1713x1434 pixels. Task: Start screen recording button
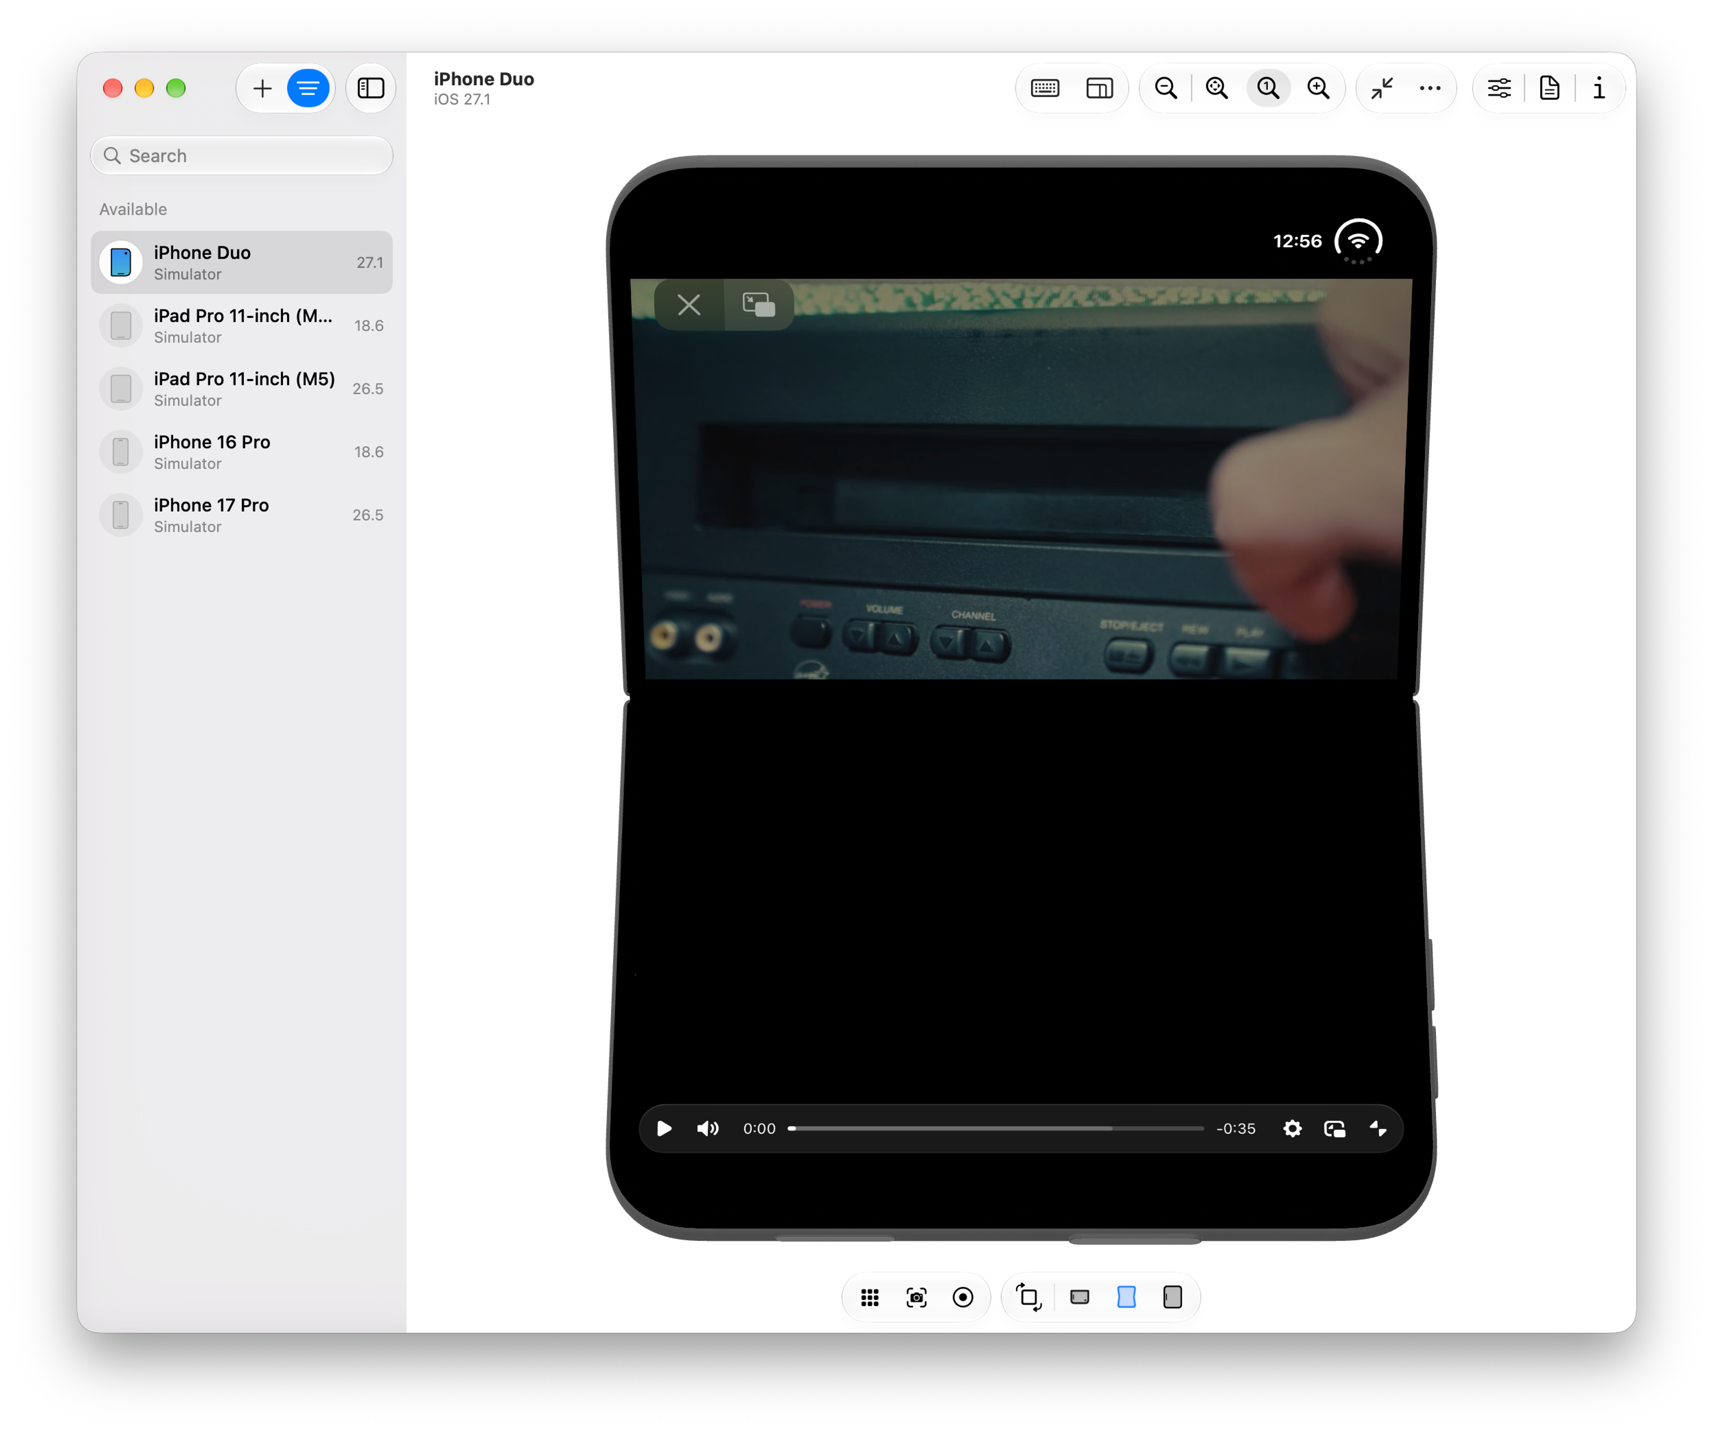(964, 1298)
